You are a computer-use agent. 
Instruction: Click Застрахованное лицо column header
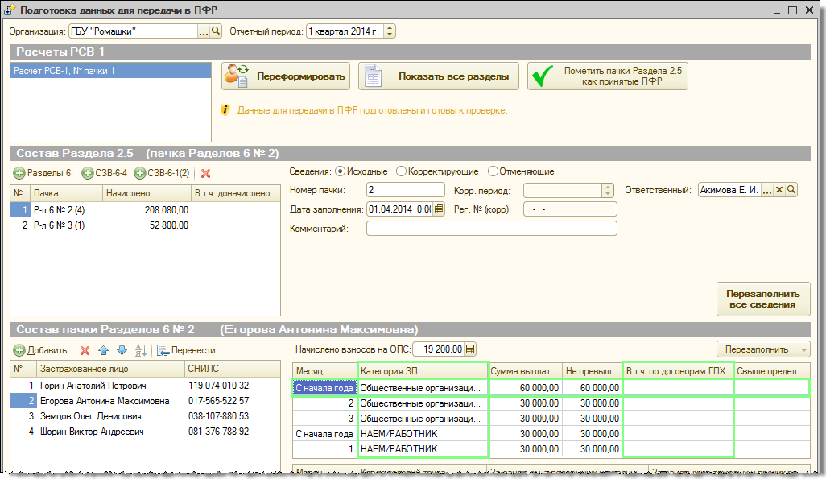pyautogui.click(x=110, y=369)
